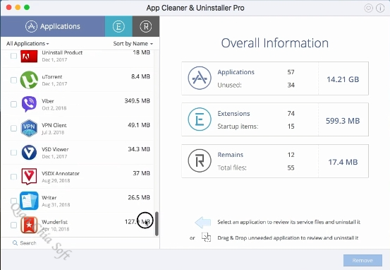Select the VSDX Annotator app name
This screenshot has height=270, width=390.
coord(61,173)
